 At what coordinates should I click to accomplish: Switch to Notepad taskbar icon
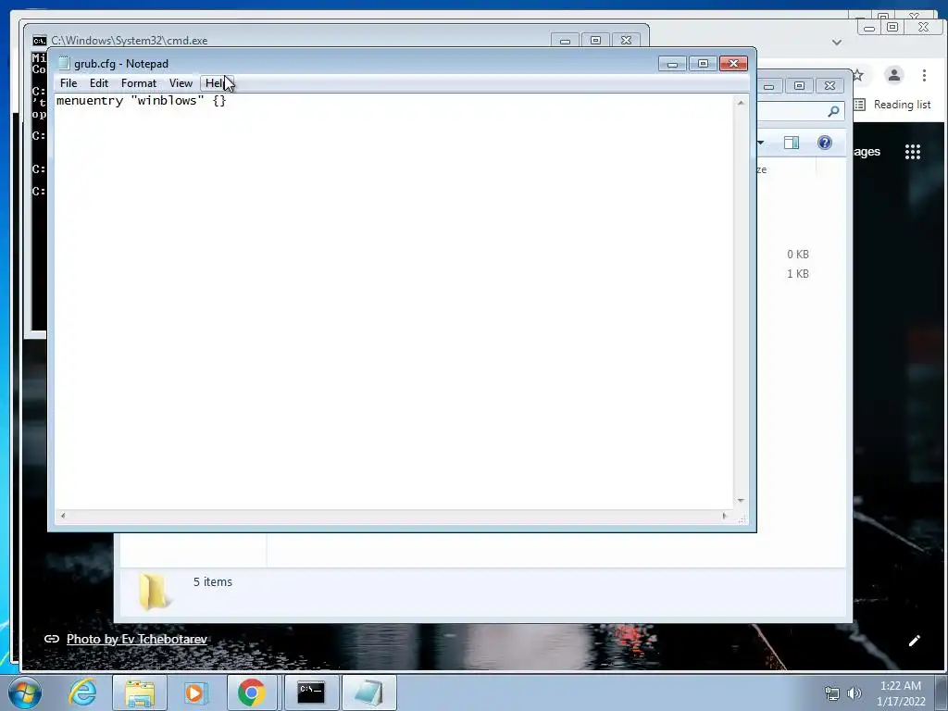(x=369, y=692)
